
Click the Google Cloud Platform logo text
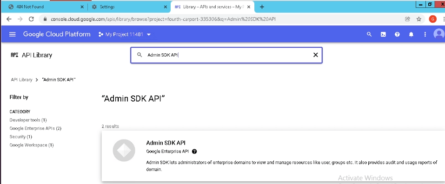[x=57, y=34]
